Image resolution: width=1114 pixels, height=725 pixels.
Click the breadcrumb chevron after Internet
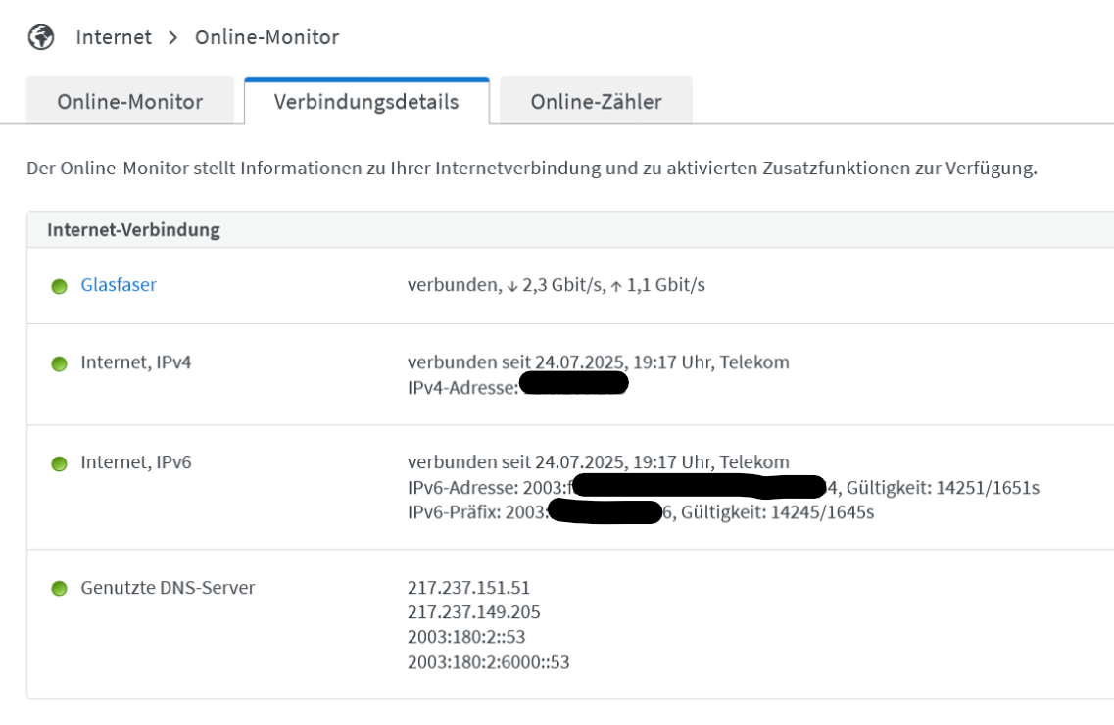pyautogui.click(x=173, y=38)
